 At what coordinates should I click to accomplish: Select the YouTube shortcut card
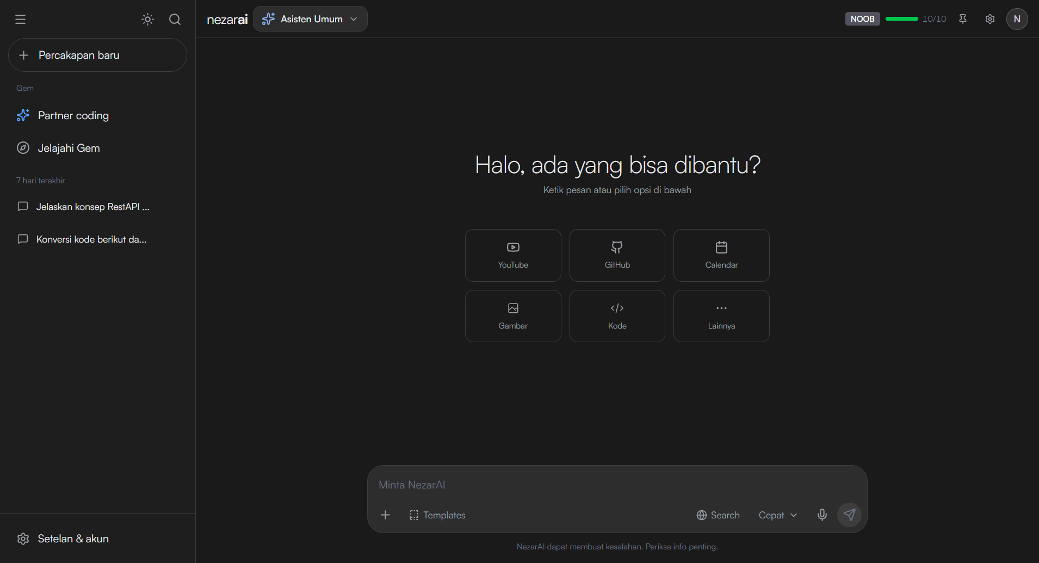(x=513, y=255)
